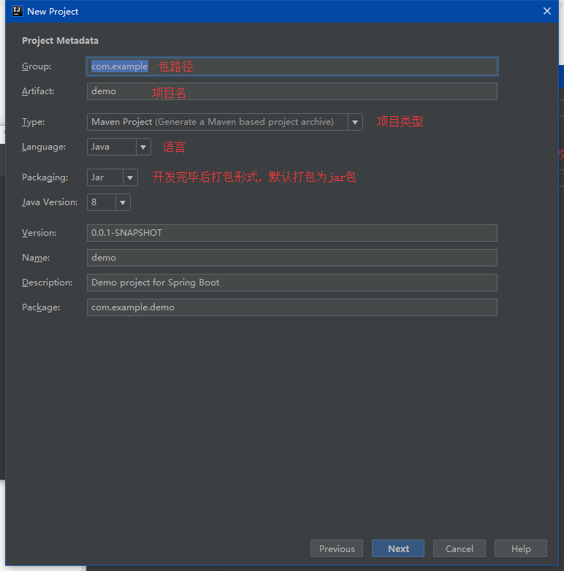Click the IntelliJ icon in the title bar
The height and width of the screenshot is (571, 564).
(17, 11)
